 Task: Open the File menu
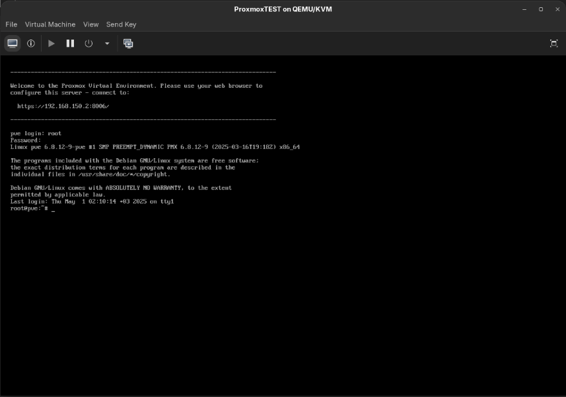pyautogui.click(x=11, y=24)
